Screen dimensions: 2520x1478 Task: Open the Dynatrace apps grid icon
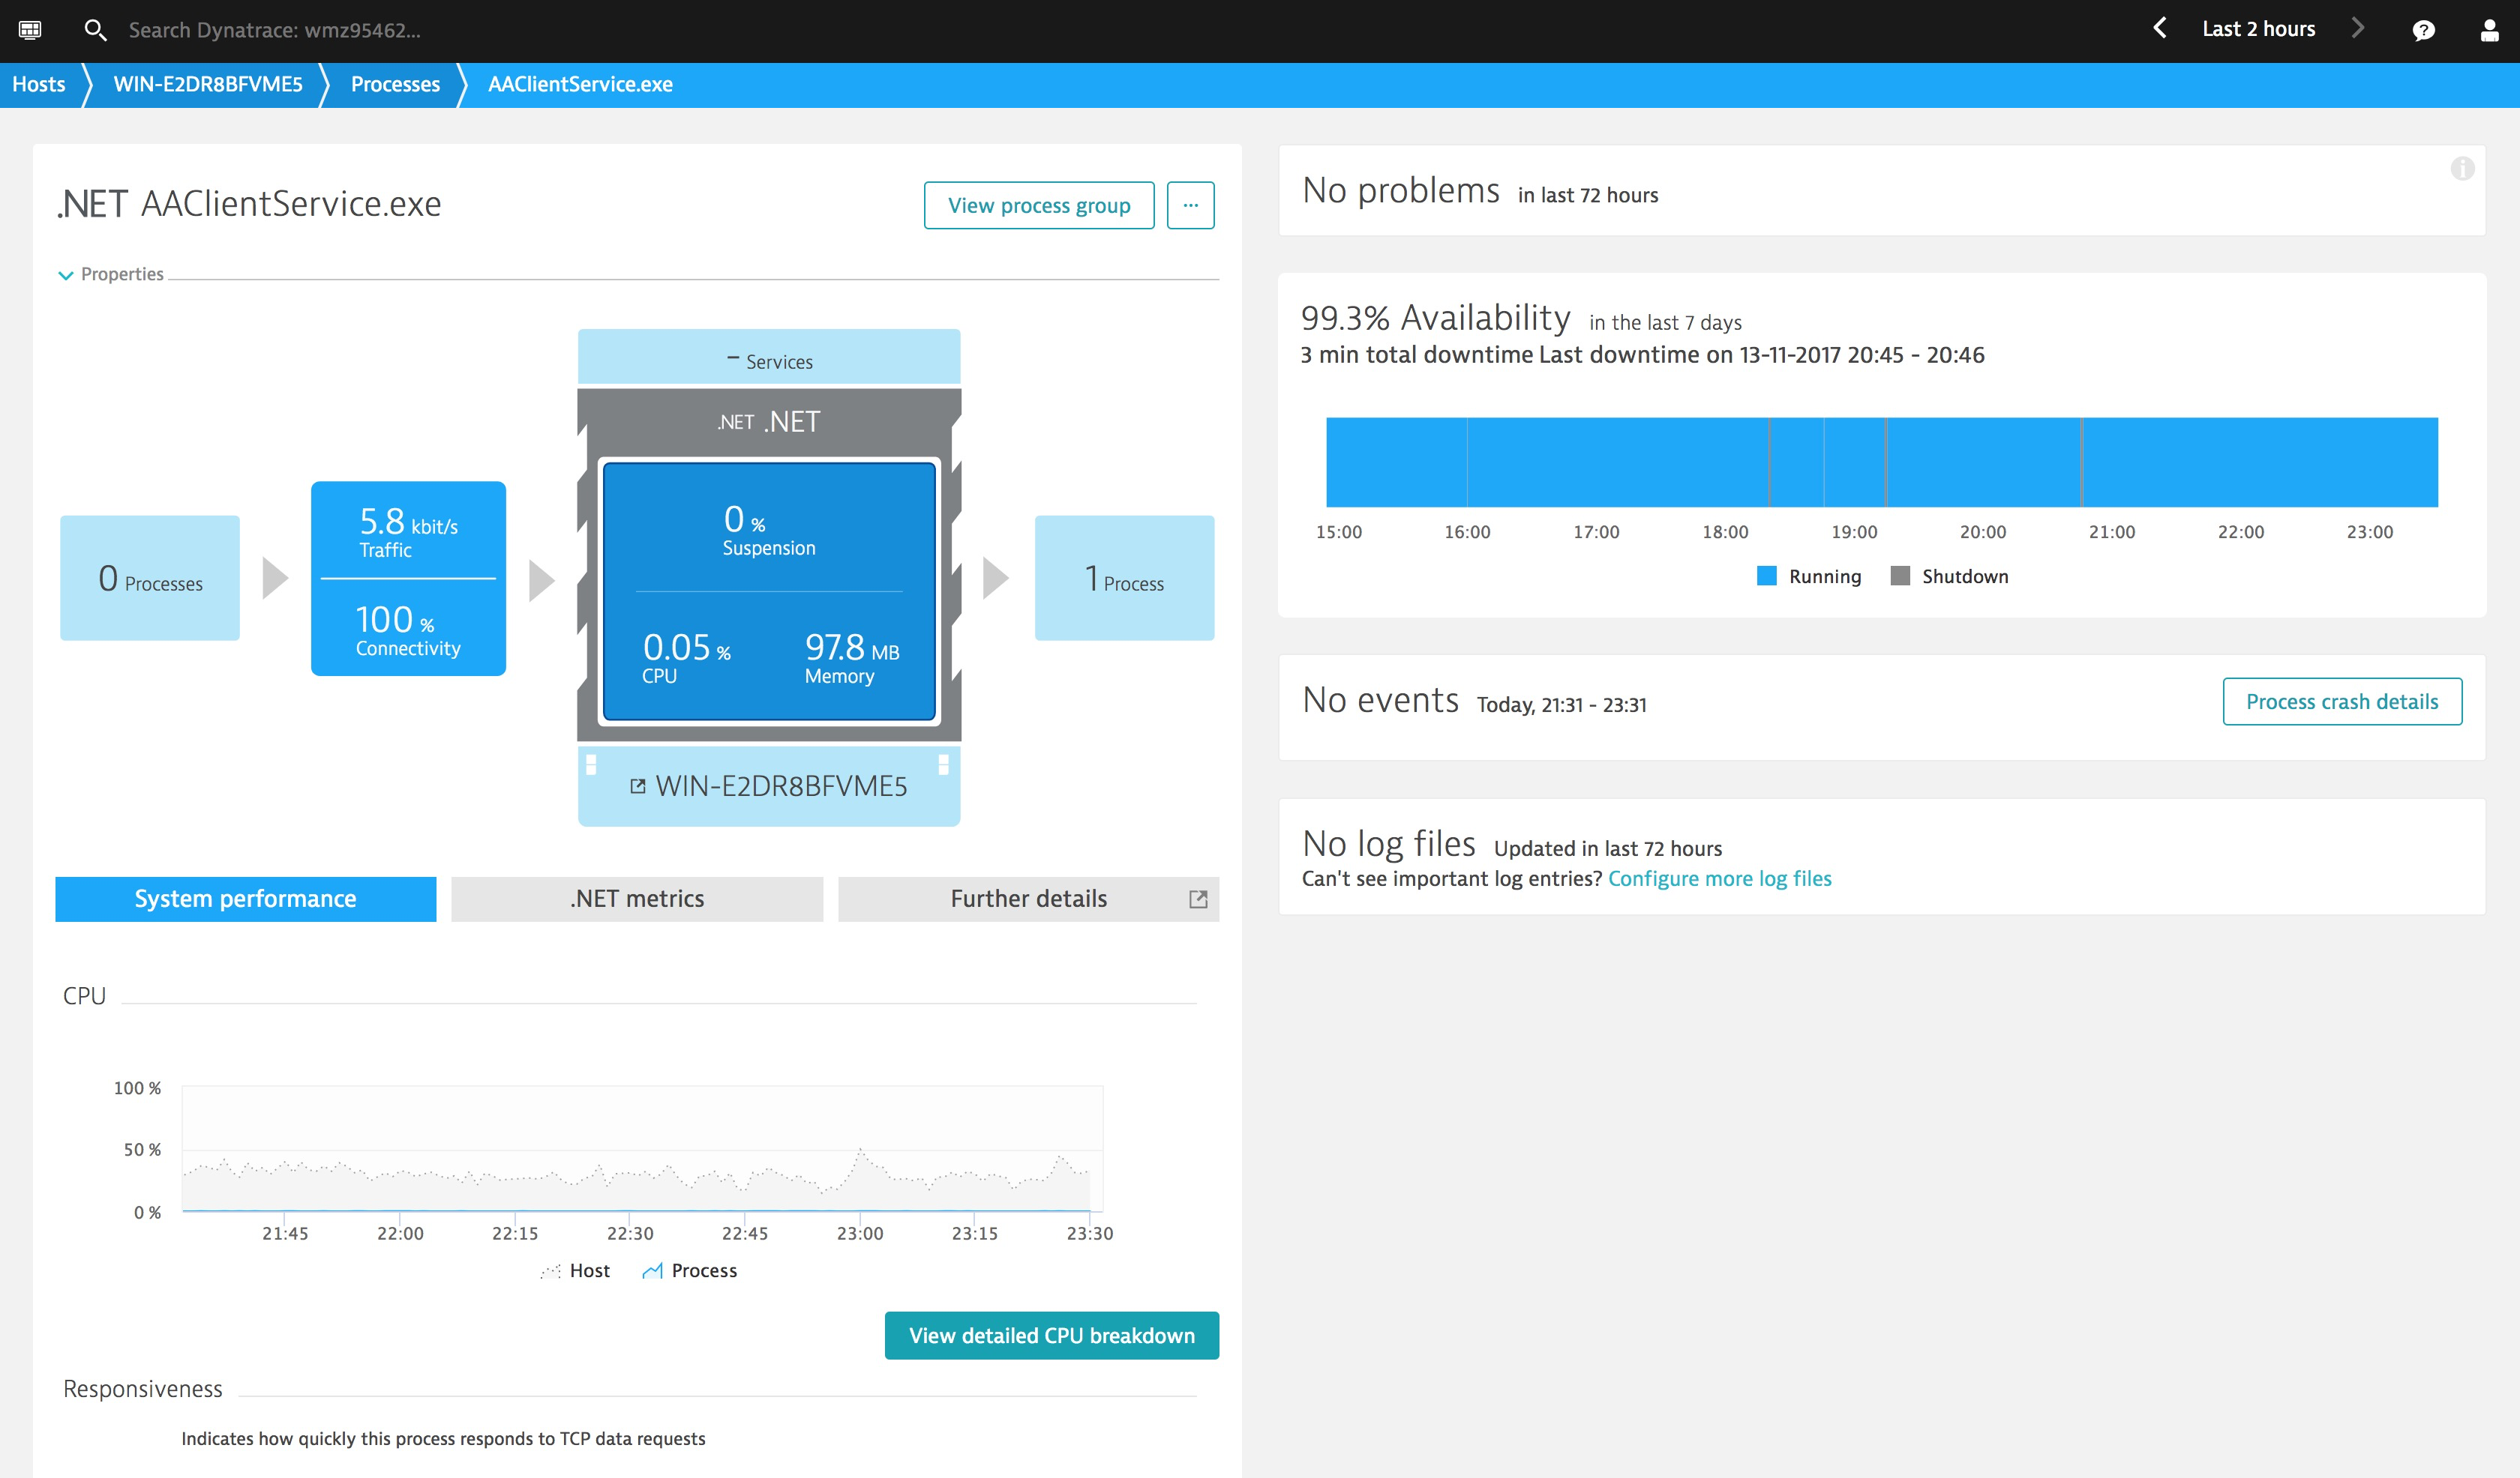click(31, 29)
